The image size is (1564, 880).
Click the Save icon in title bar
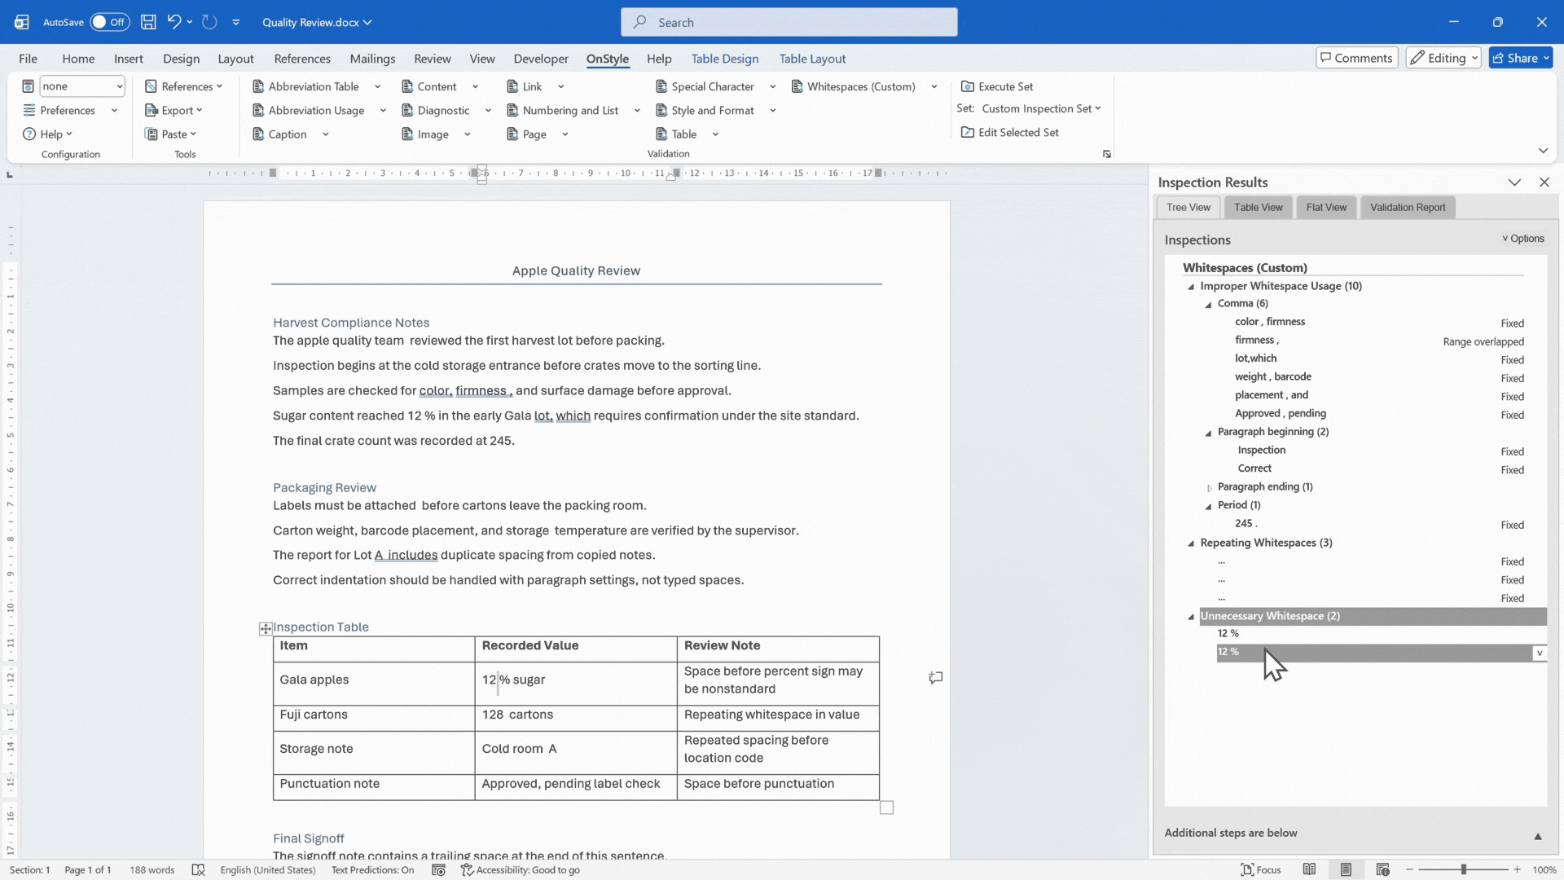click(148, 22)
